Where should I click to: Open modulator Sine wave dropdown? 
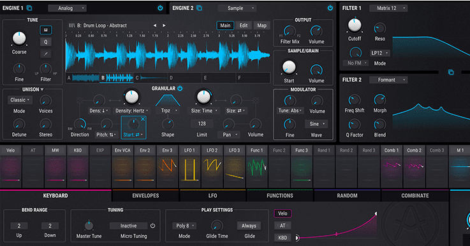pos(316,124)
